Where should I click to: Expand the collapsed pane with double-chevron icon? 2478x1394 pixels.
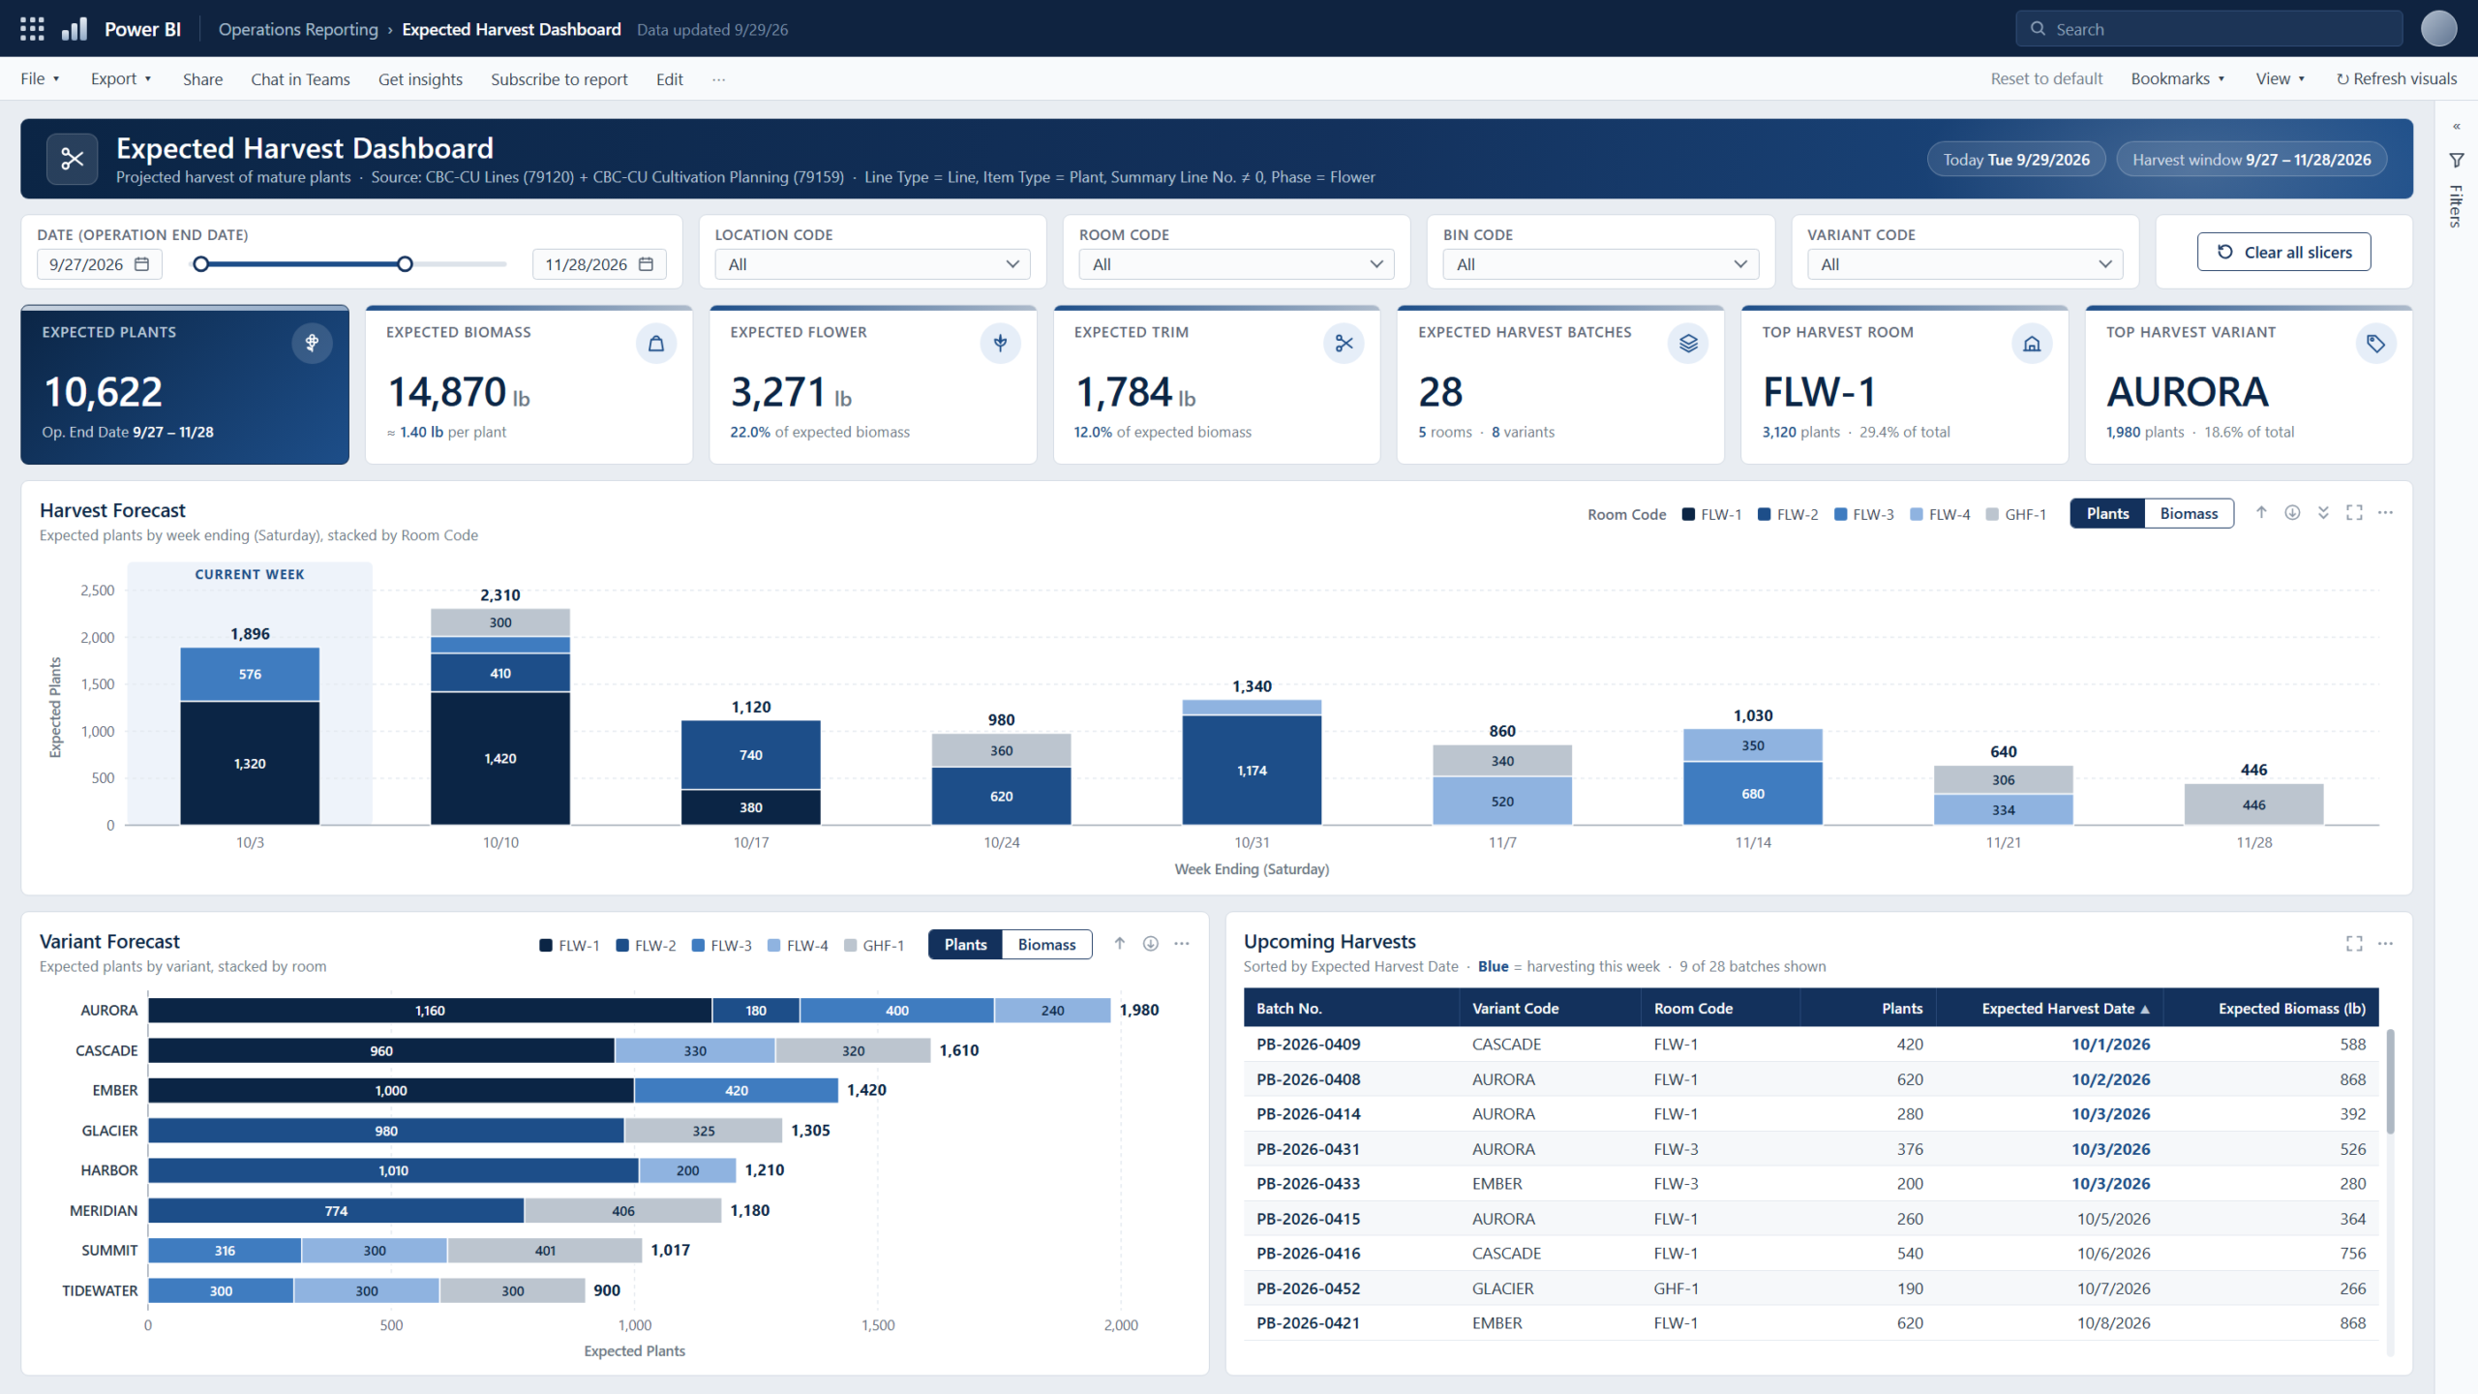2457,127
